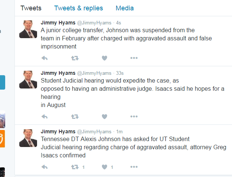Image resolution: width=232 pixels, height=177 pixels.
Task: Like the tweet about Johnson's suspension
Action: click(105, 58)
